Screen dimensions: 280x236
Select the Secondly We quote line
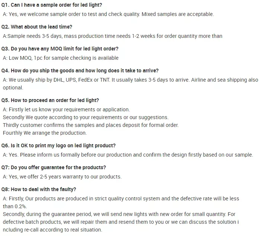[86, 117]
